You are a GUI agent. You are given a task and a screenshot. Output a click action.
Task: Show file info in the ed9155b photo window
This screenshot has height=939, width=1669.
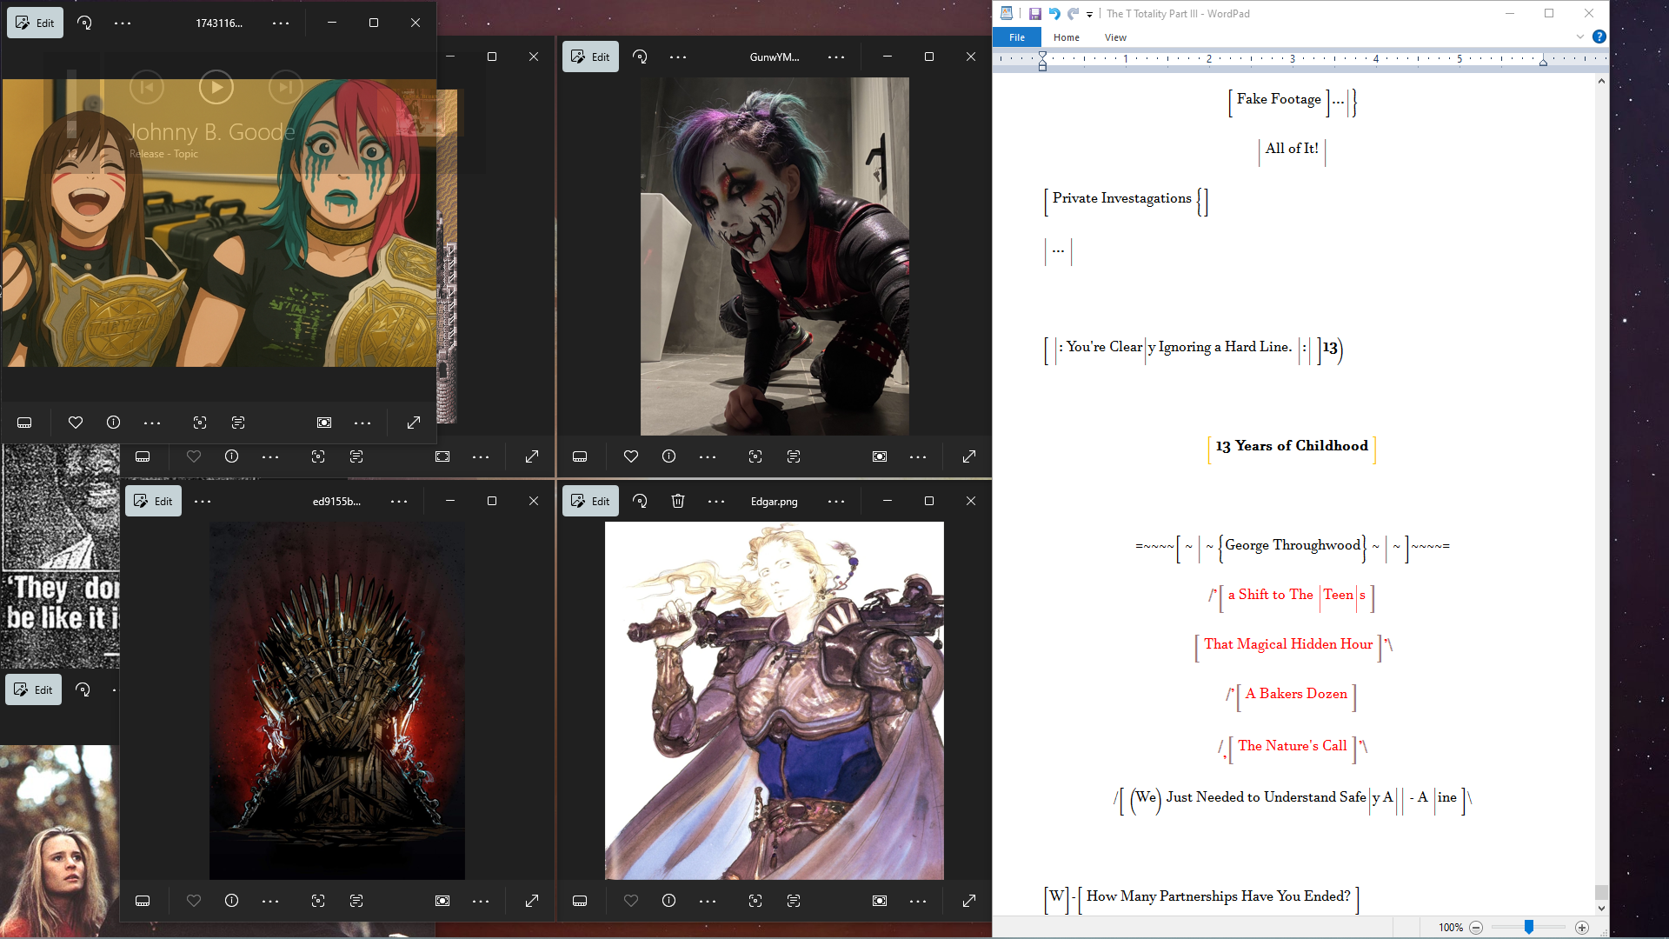231,901
